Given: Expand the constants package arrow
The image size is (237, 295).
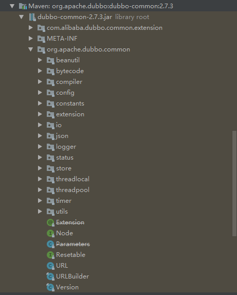Looking at the screenshot, I should [x=40, y=103].
